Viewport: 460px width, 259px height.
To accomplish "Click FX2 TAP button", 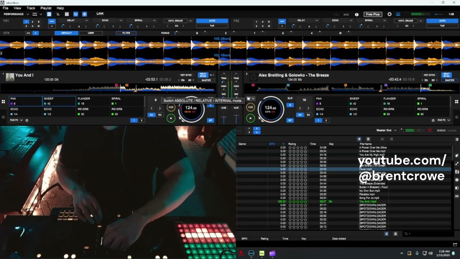I will 442,26.
